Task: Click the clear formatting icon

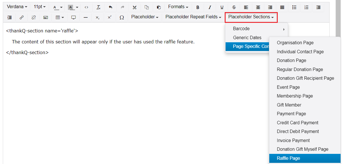Action: [98, 8]
